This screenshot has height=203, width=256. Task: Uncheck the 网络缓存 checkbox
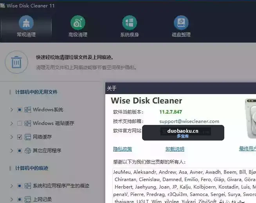(x=20, y=137)
